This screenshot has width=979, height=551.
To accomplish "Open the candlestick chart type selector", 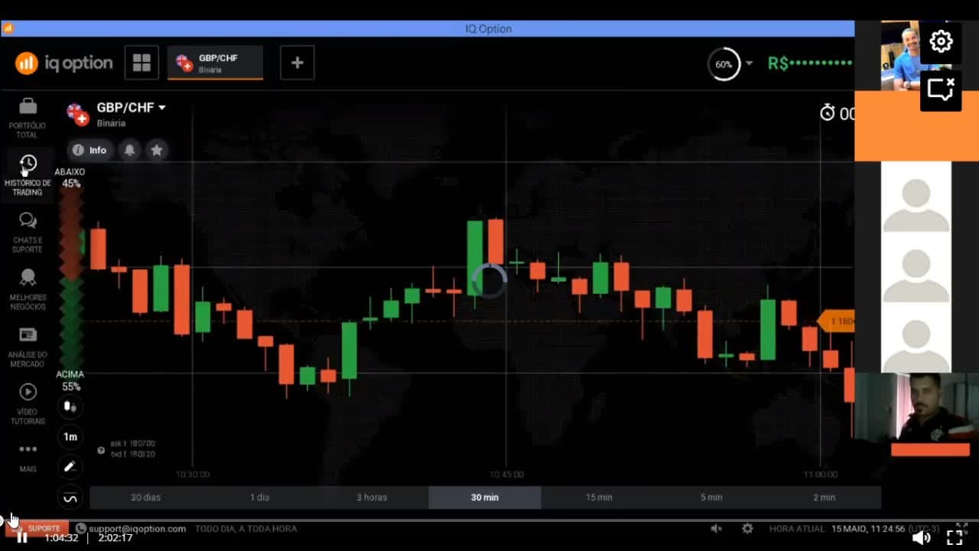I will [70, 406].
